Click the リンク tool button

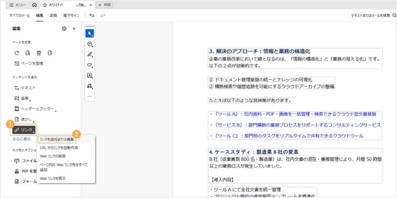pos(24,130)
